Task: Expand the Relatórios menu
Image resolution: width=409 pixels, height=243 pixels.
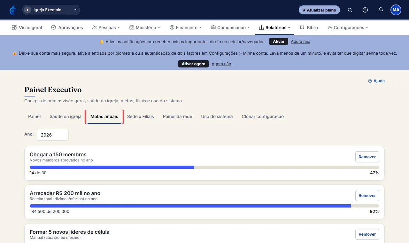Action: pyautogui.click(x=274, y=27)
